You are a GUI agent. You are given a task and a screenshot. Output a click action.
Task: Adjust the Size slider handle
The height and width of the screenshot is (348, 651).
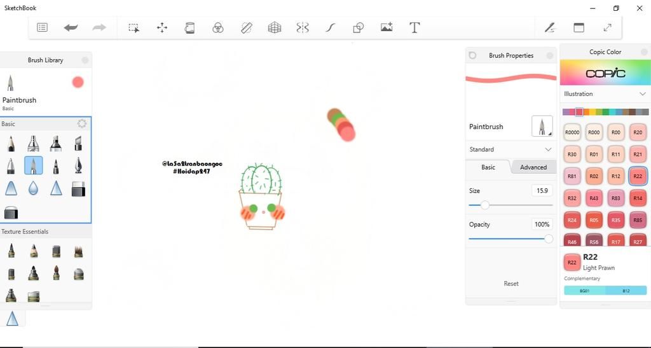484,205
